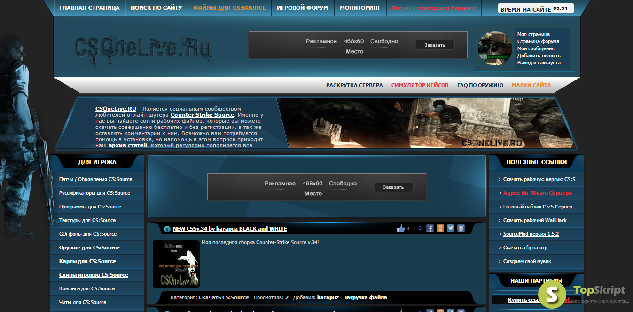Click the Время на сайте timer
The height and width of the screenshot is (312, 633).
[536, 9]
